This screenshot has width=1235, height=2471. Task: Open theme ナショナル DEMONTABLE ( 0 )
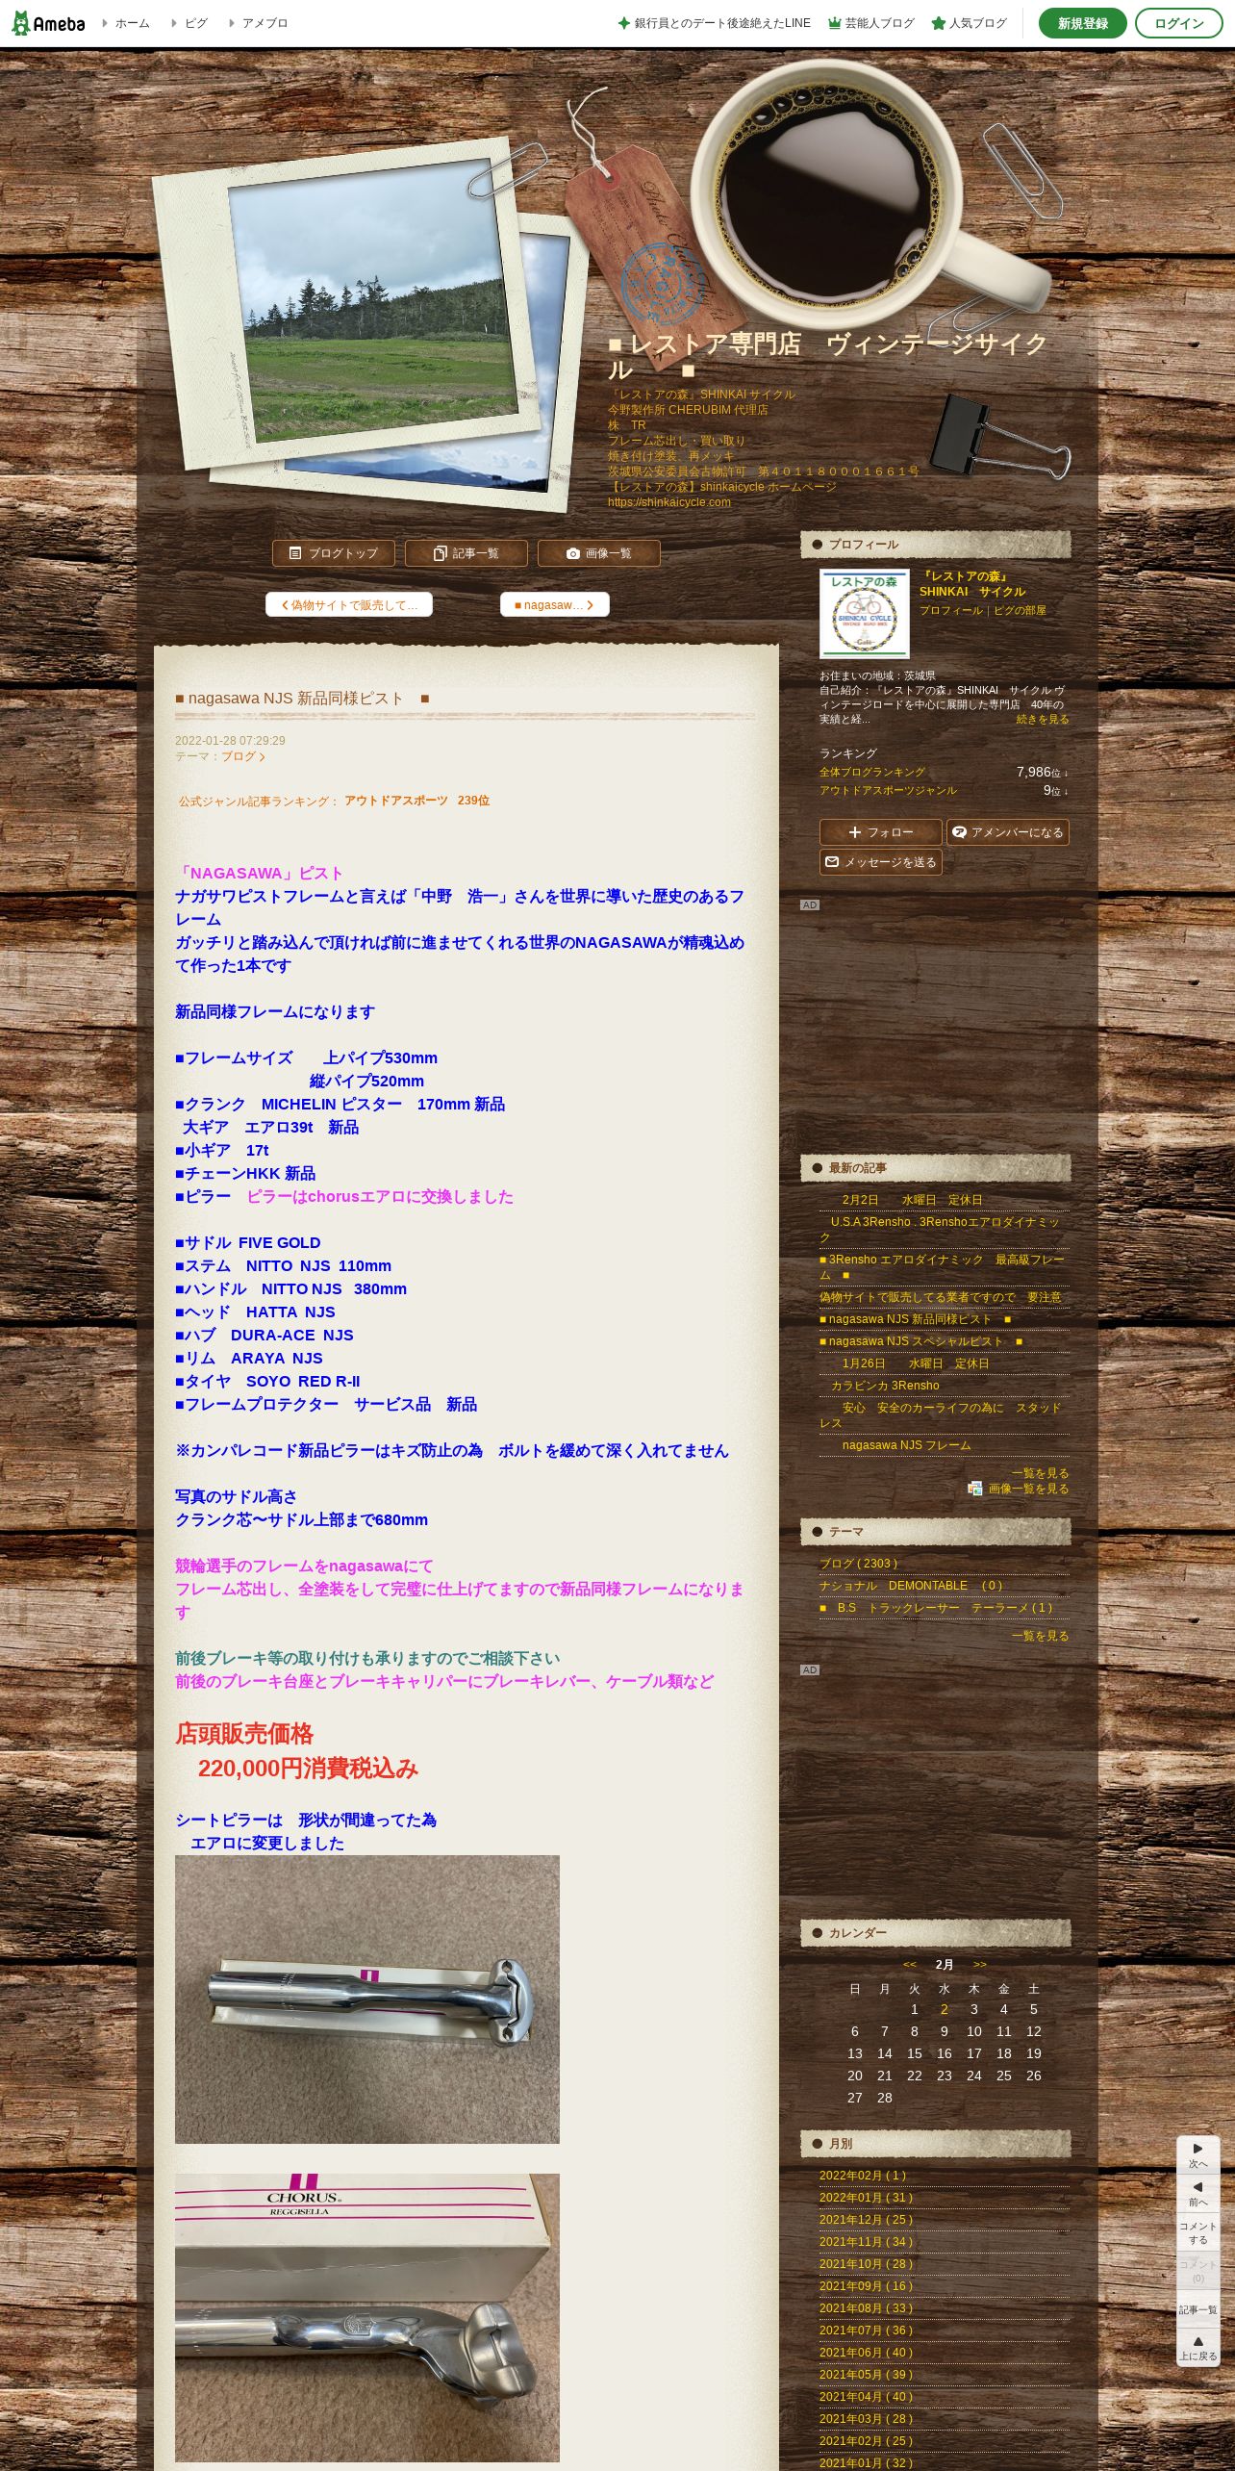tap(912, 1586)
